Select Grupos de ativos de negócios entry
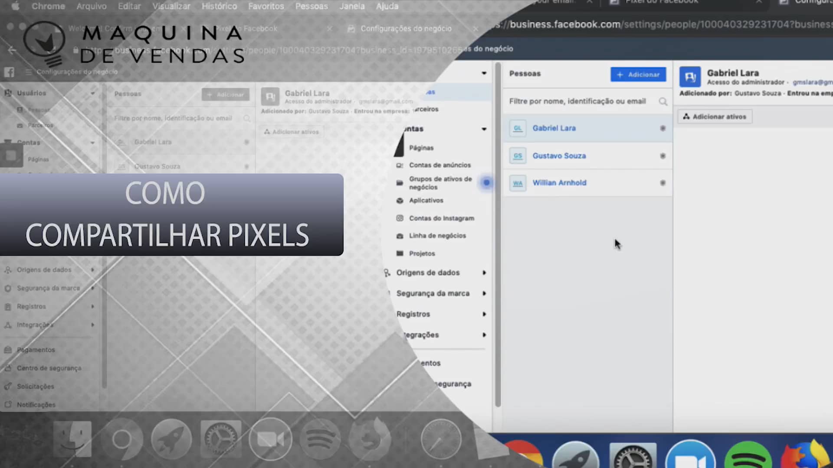Viewport: 833px width, 468px height. point(440,183)
